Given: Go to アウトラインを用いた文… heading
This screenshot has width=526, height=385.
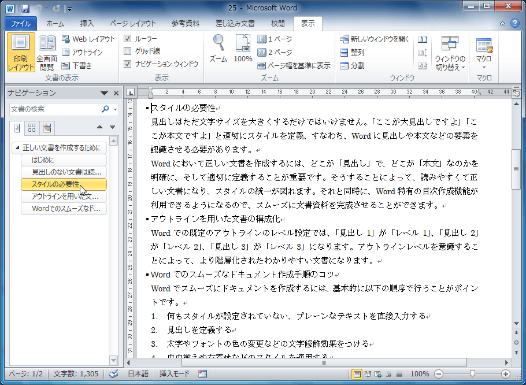Looking at the screenshot, I should point(64,197).
